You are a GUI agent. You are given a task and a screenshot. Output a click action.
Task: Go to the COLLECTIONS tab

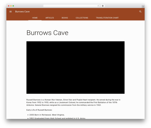point(82,18)
